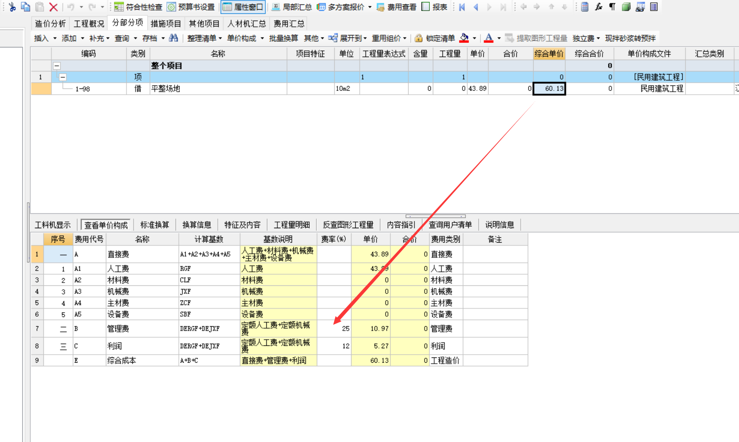Open 预算书设置 budget settings
The height and width of the screenshot is (442, 739).
[191, 7]
